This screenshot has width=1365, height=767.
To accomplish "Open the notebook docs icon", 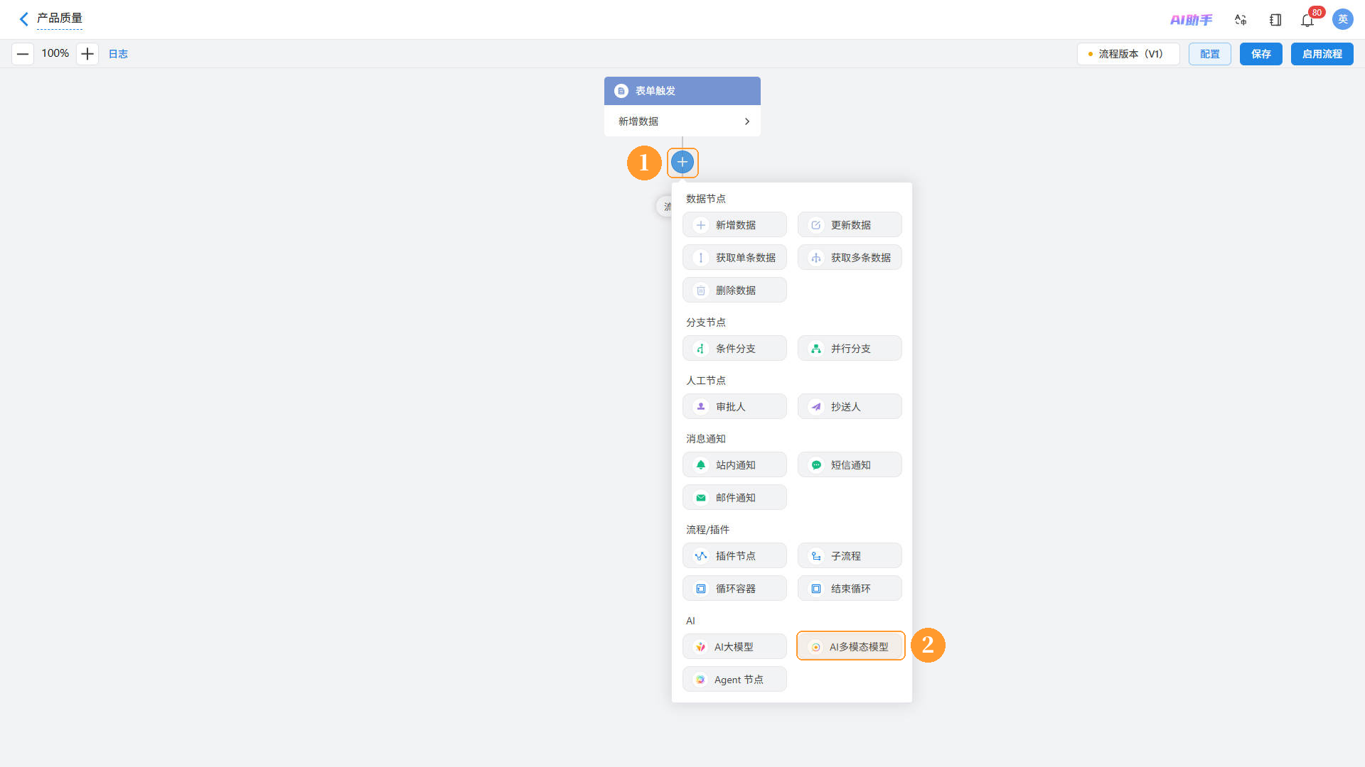I will [x=1275, y=20].
